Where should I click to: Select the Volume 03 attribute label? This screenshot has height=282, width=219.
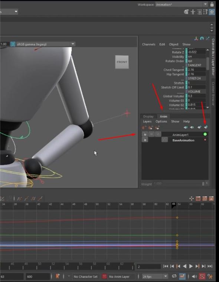[x=176, y=101]
